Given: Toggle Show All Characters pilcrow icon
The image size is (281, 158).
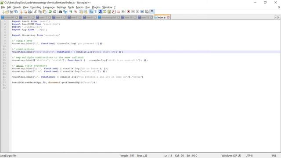Looking at the screenshot, I should tap(96, 12).
